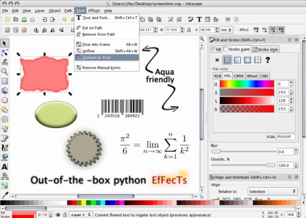Choose Text and Font menu entry
This screenshot has height=218, width=306.
pyautogui.click(x=107, y=18)
